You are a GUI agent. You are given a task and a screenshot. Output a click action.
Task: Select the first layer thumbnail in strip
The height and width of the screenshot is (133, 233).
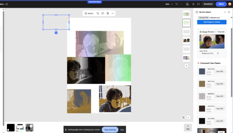coord(186,14)
